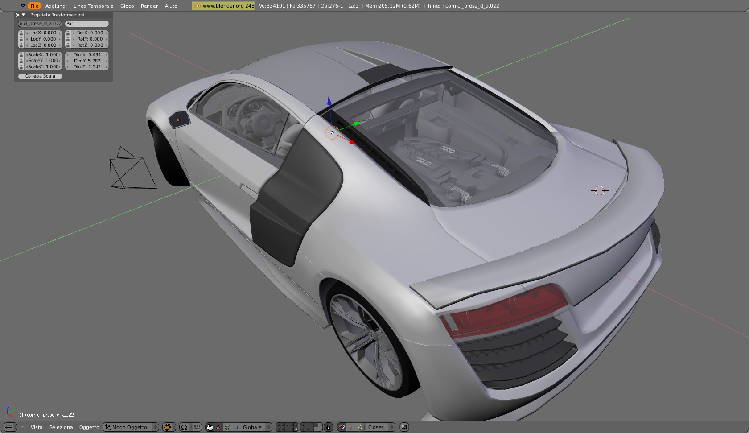The image size is (749, 433).
Task: Click the draw type cube icon
Action: tap(168, 427)
